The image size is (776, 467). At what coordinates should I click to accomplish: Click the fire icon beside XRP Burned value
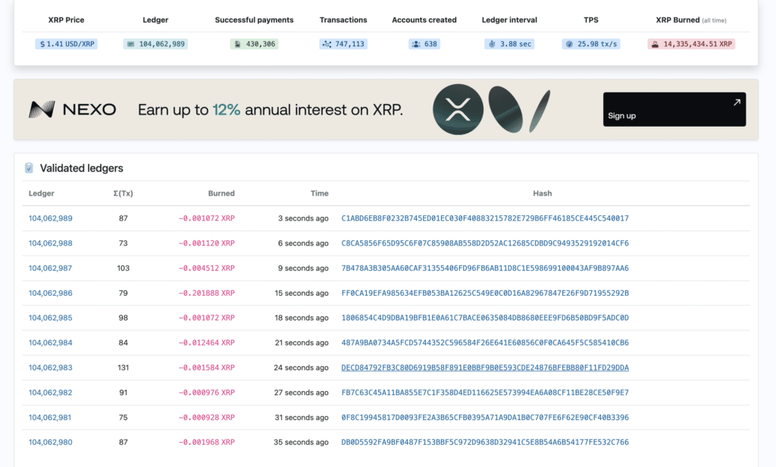tap(656, 44)
